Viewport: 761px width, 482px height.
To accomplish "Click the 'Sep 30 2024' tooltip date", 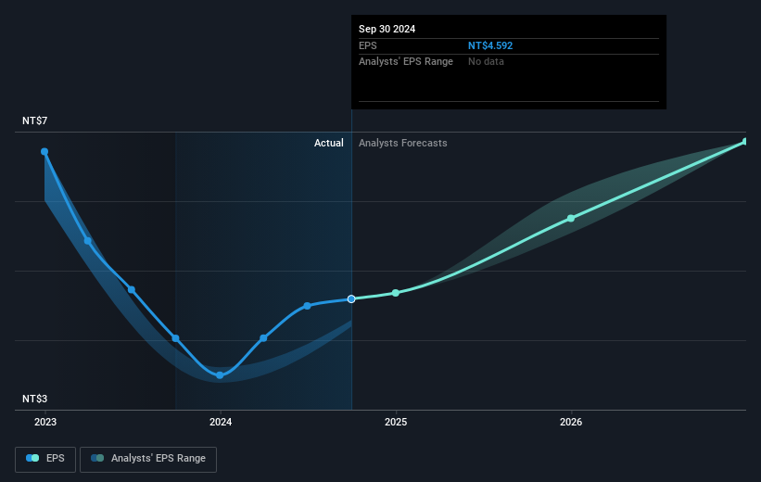I will [387, 29].
